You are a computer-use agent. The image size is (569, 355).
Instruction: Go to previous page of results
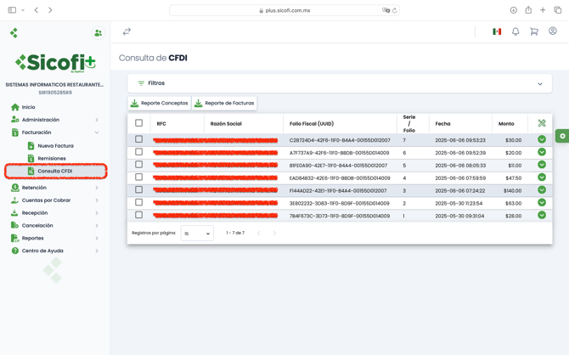point(259,233)
